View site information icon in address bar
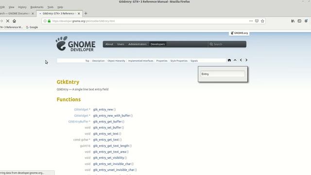Image resolution: width=311 pixels, height=175 pixels. [x=45, y=21]
